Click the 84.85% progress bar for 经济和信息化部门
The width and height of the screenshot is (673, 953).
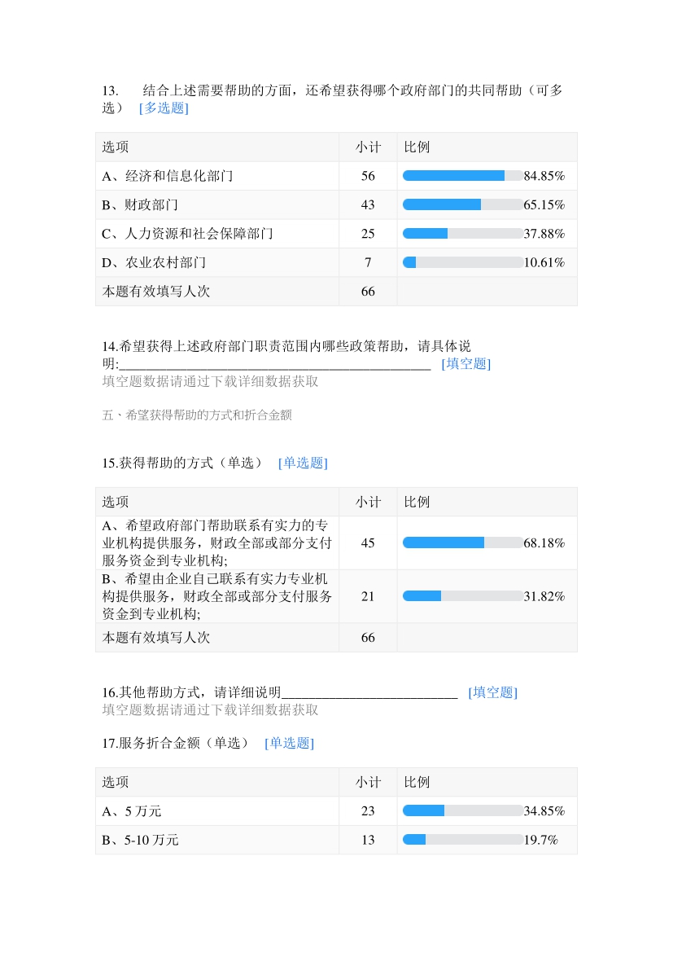pyautogui.click(x=462, y=176)
